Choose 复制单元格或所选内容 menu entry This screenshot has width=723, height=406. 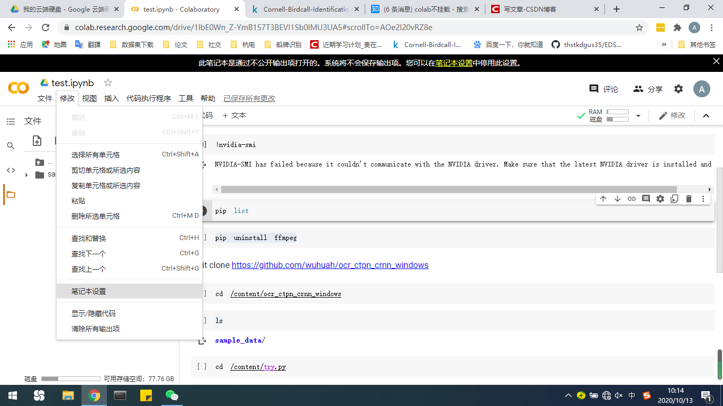pos(129,186)
